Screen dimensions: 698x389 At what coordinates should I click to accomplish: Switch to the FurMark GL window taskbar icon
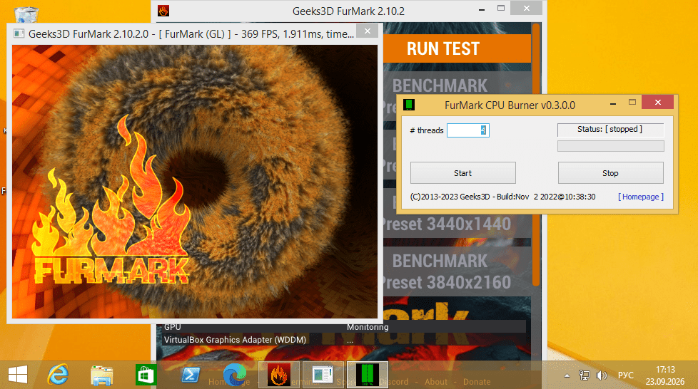click(x=323, y=375)
